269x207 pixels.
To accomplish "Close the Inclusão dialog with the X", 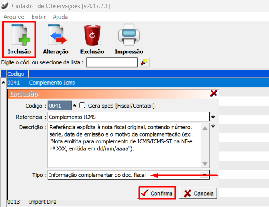I will pyautogui.click(x=213, y=94).
